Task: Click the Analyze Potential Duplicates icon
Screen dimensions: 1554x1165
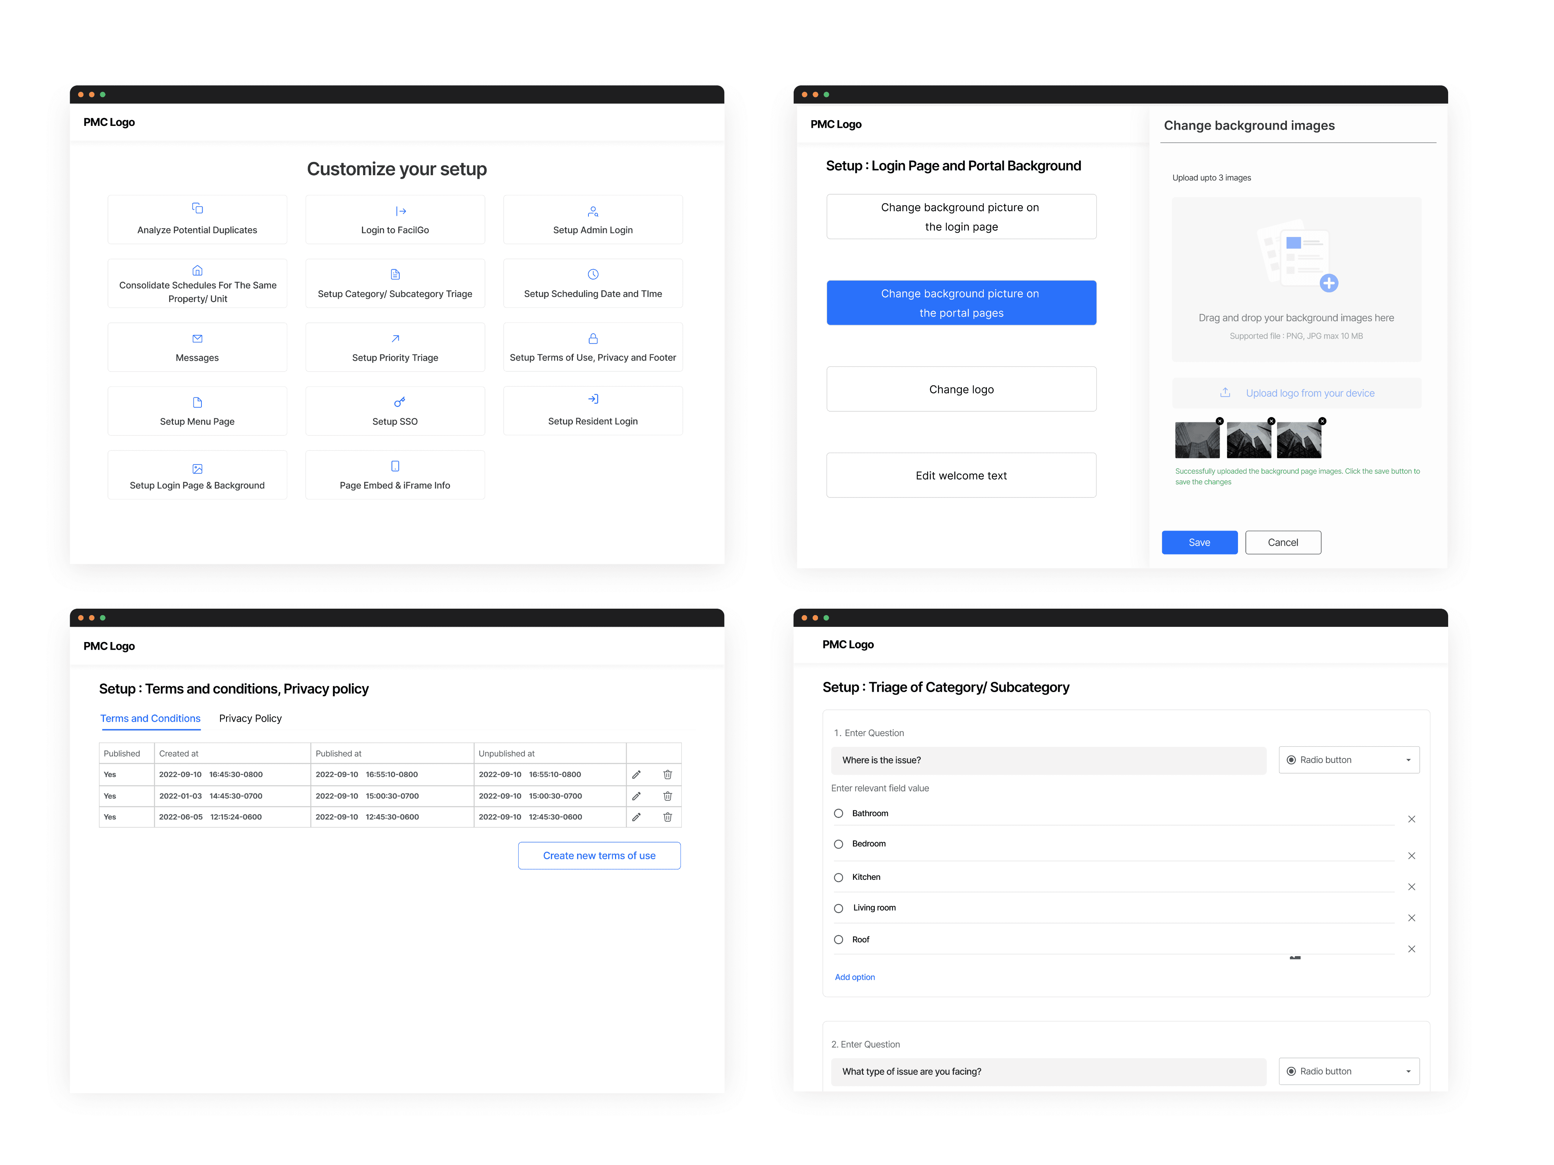Action: click(197, 209)
